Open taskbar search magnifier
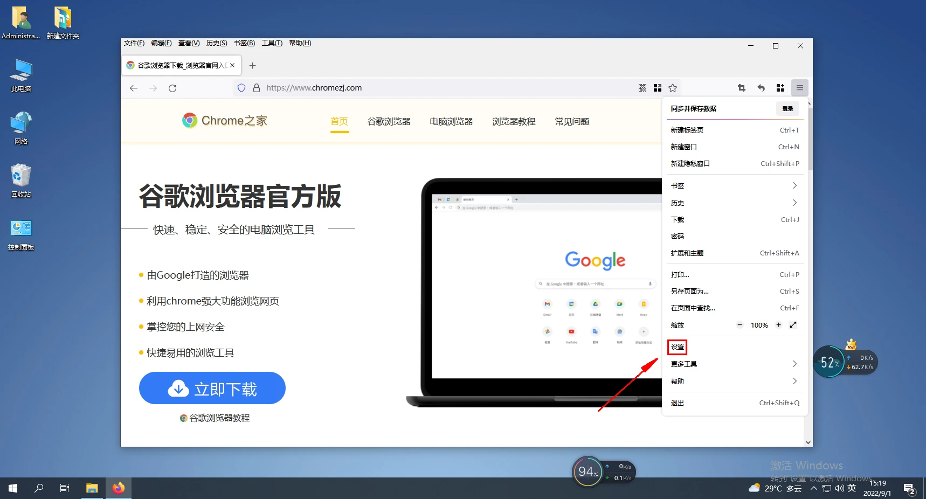 [x=39, y=488]
